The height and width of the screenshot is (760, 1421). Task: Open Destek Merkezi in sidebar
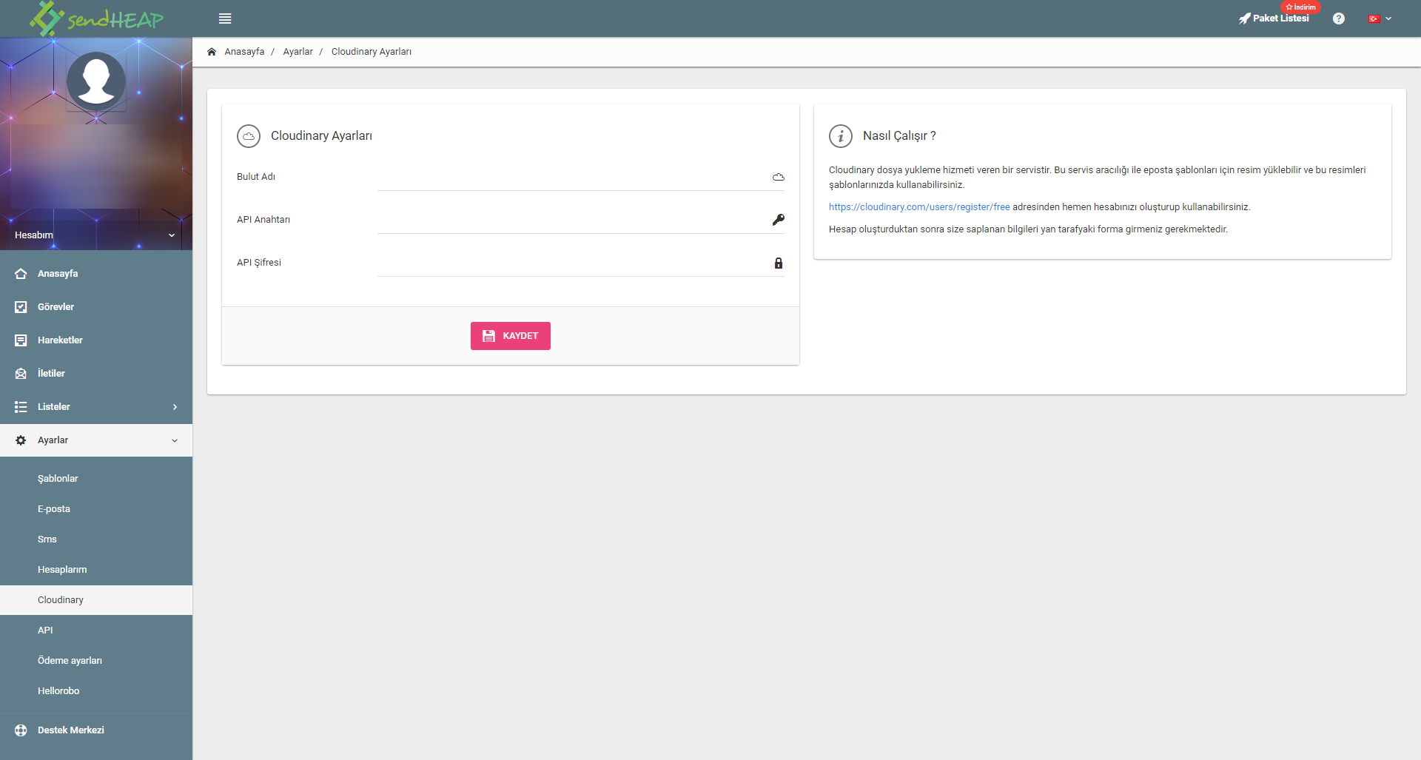pyautogui.click(x=96, y=730)
